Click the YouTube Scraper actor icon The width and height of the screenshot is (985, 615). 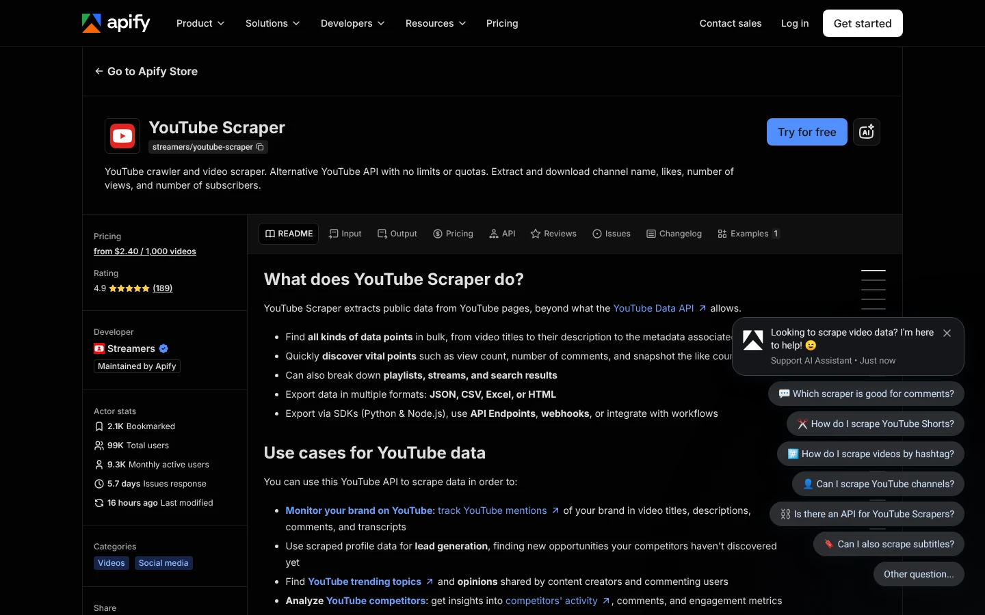122,136
